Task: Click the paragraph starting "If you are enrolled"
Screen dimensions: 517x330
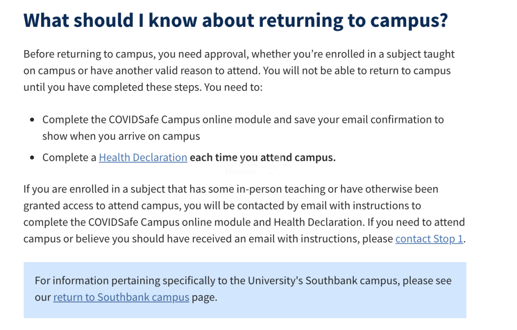Action: (244, 214)
